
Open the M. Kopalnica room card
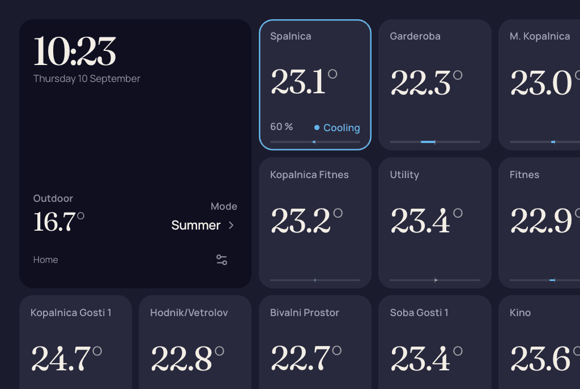(539, 85)
